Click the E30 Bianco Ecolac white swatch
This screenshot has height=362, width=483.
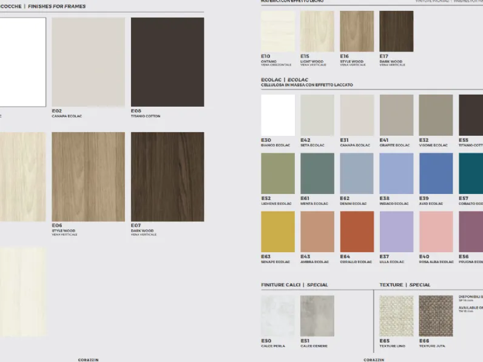[278, 115]
